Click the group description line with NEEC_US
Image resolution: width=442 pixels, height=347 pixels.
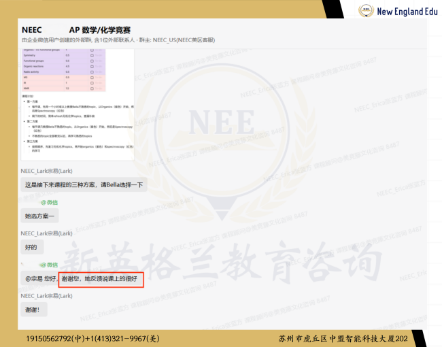(x=118, y=40)
